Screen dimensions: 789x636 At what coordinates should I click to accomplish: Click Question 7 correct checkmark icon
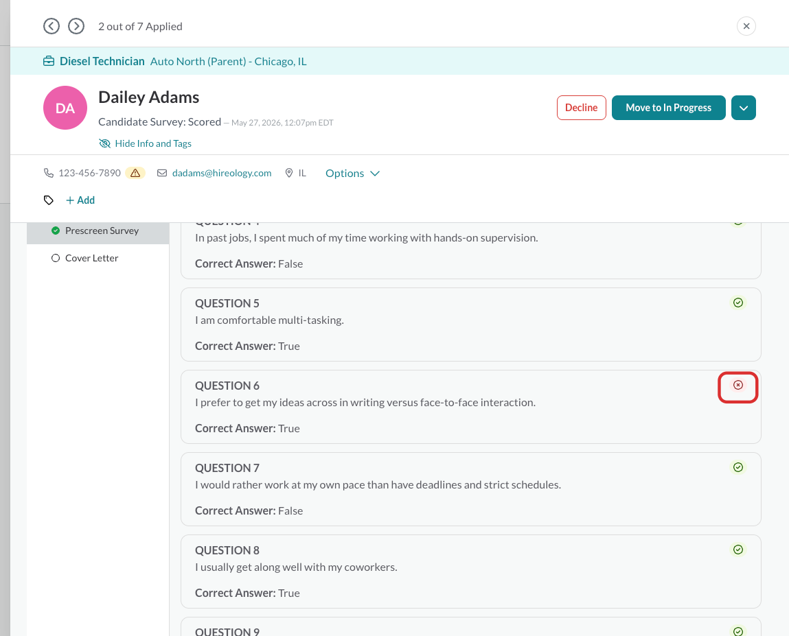coord(738,468)
